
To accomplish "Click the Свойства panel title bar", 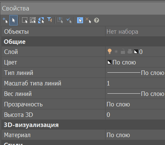I will point(83,8).
